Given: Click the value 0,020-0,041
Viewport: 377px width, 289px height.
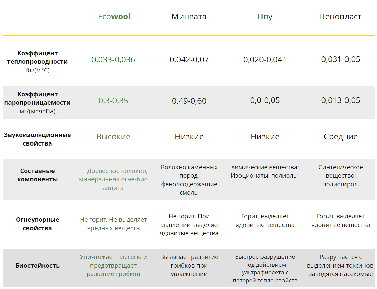Looking at the screenshot, I should pyautogui.click(x=265, y=59).
